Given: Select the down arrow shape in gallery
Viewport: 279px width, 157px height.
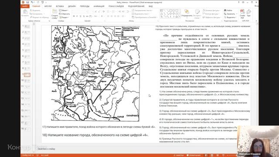Looking at the screenshot, I should click(174, 14).
